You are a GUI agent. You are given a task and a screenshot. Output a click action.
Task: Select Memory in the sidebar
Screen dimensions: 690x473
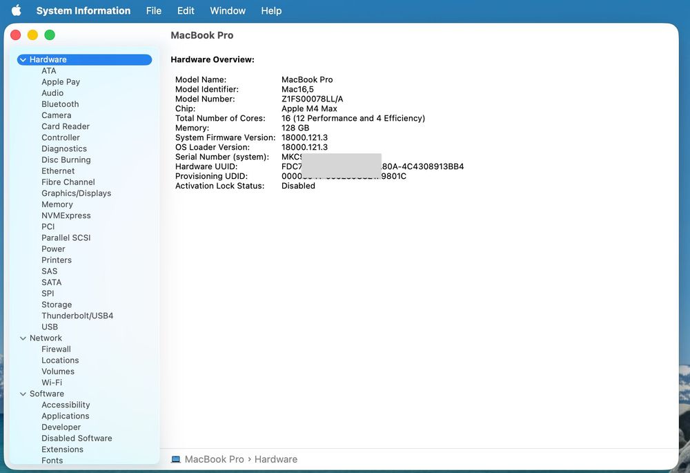point(57,204)
